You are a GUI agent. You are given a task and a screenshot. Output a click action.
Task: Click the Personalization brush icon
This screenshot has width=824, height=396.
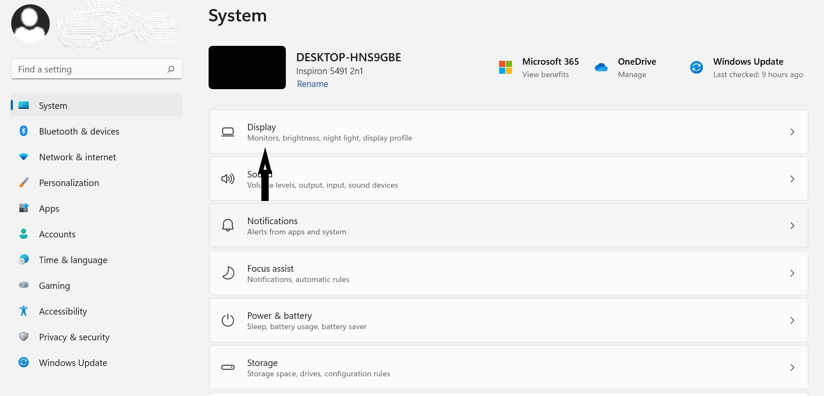23,183
